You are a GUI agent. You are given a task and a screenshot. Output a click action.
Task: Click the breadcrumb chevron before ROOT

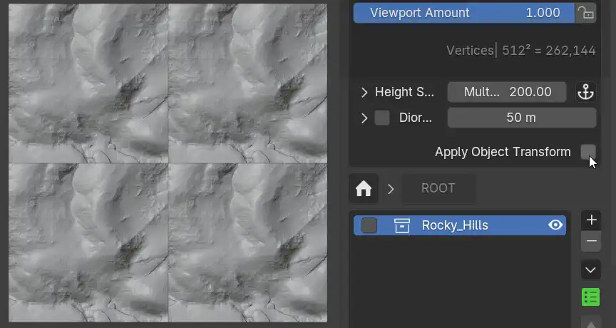point(391,188)
